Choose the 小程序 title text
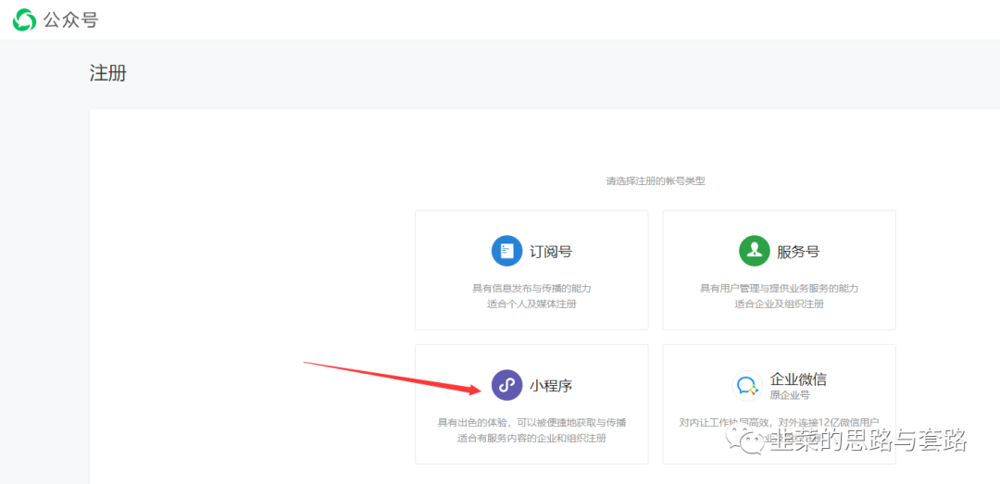The width and height of the screenshot is (1000, 484). tap(550, 386)
